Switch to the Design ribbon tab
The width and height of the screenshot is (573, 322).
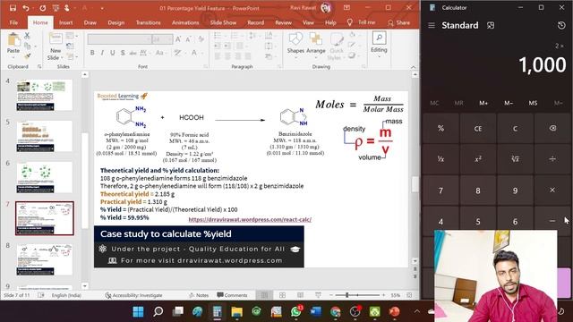point(115,22)
